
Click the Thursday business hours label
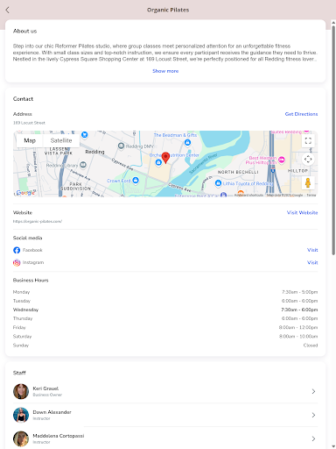coord(23,318)
